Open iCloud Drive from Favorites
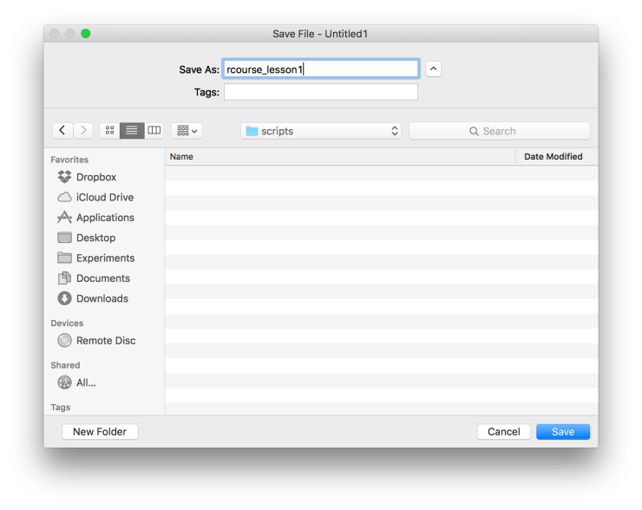 click(104, 197)
